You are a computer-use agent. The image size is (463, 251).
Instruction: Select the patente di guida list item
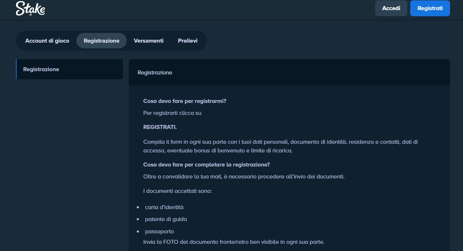[165, 219]
